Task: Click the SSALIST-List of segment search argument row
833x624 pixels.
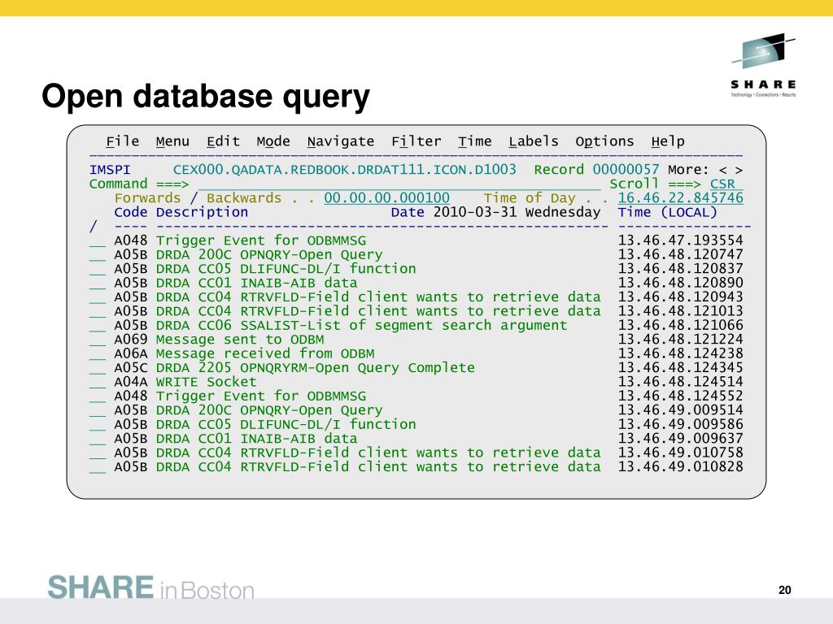Action: 361,325
